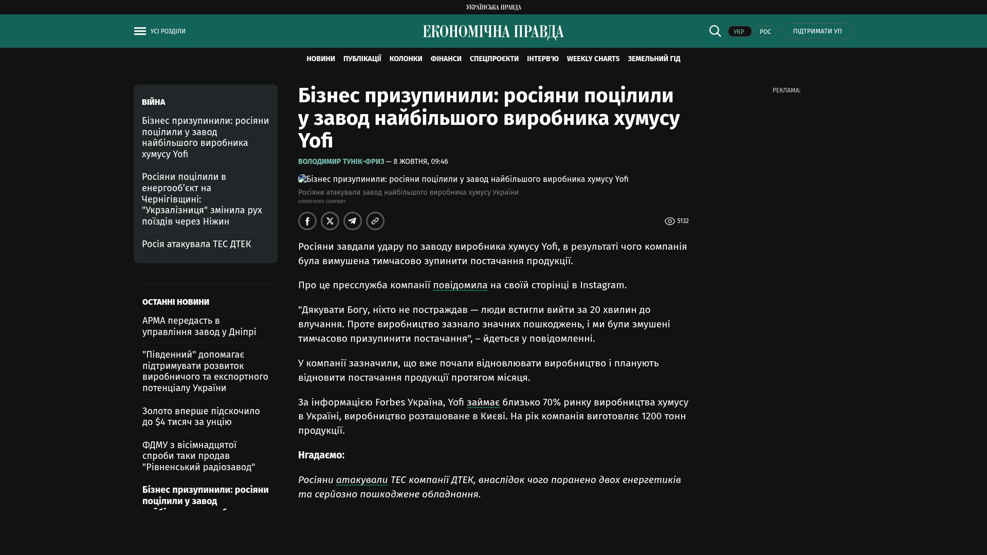Click ПІДТРИМАТИ УП button
Viewport: 987px width, 555px height.
click(817, 31)
